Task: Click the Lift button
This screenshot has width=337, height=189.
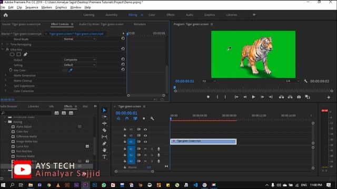Action: [281, 97]
